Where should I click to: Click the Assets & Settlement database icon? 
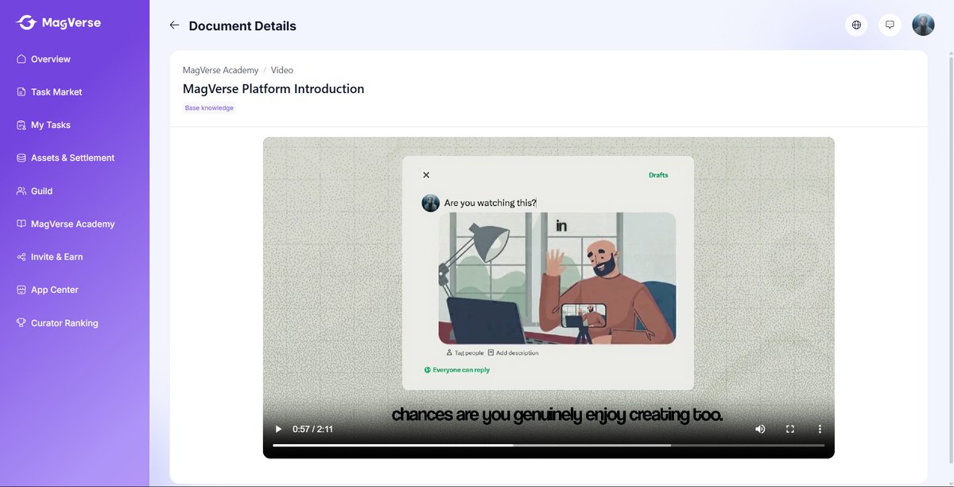point(21,158)
